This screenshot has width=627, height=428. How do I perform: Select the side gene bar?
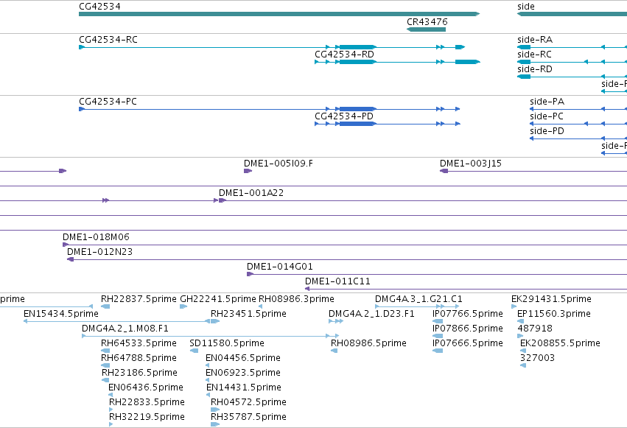tap(572, 14)
